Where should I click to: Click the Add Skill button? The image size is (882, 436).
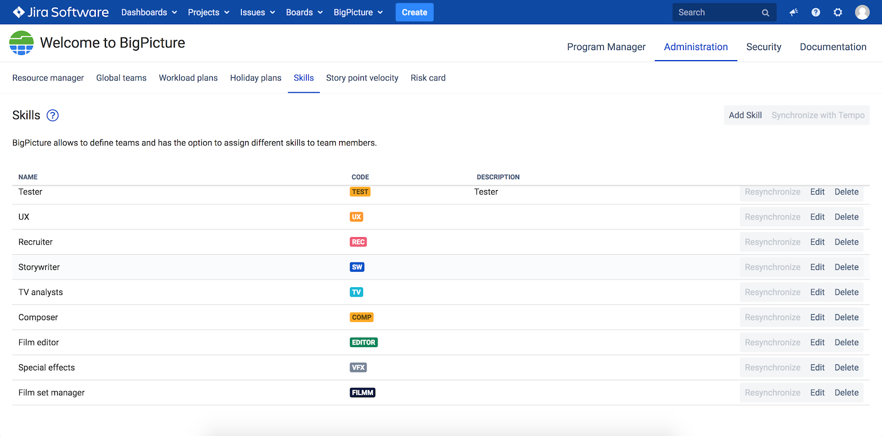745,115
